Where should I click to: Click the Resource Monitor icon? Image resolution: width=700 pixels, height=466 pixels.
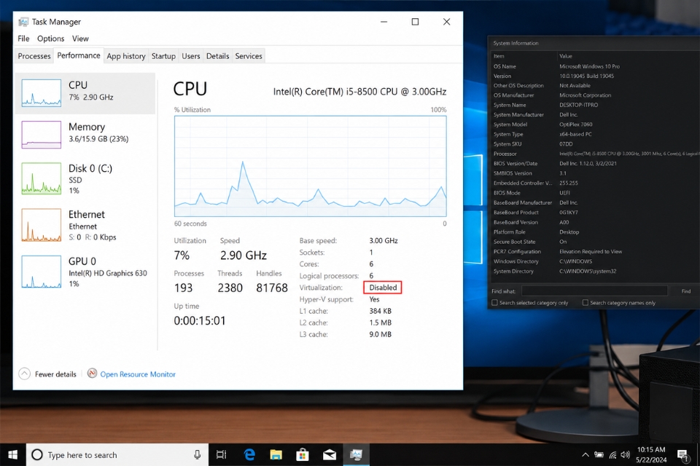(x=92, y=374)
